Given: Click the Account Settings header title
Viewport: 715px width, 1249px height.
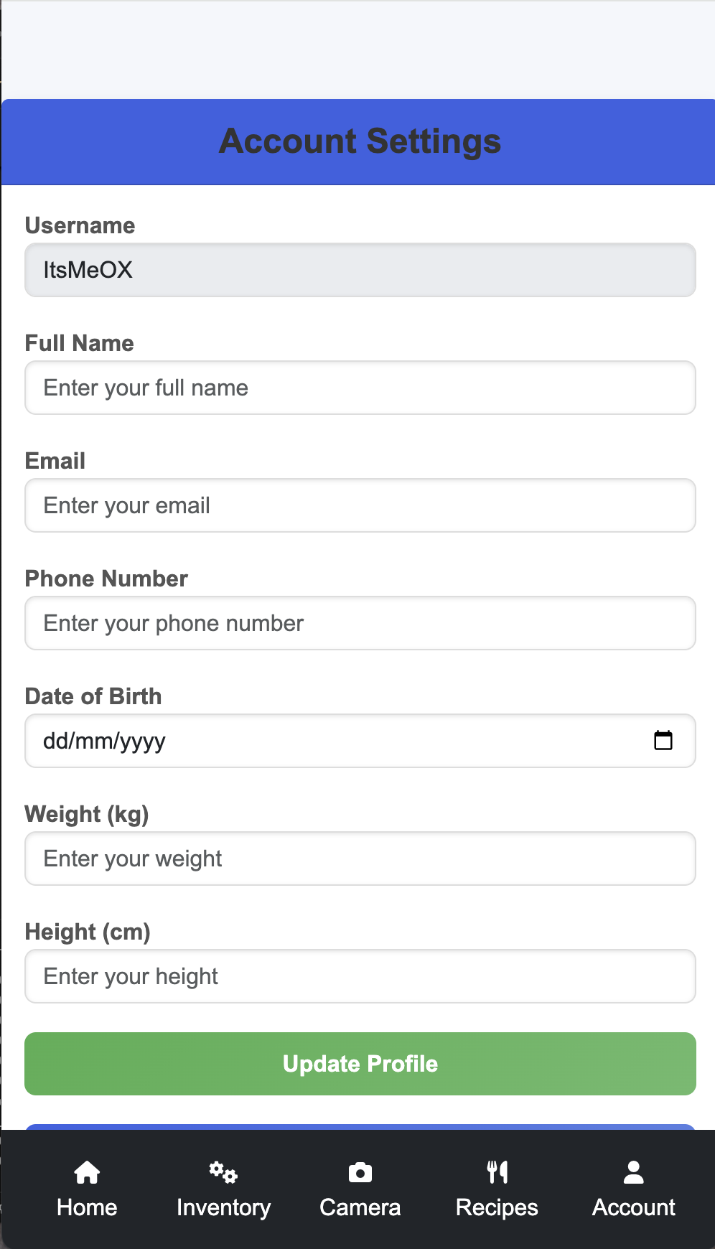Looking at the screenshot, I should tap(360, 141).
